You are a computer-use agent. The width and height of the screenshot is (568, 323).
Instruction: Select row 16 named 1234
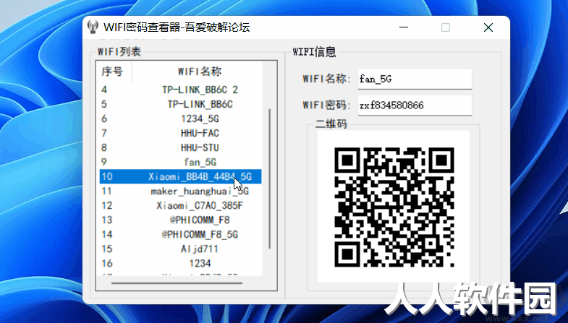(x=180, y=263)
